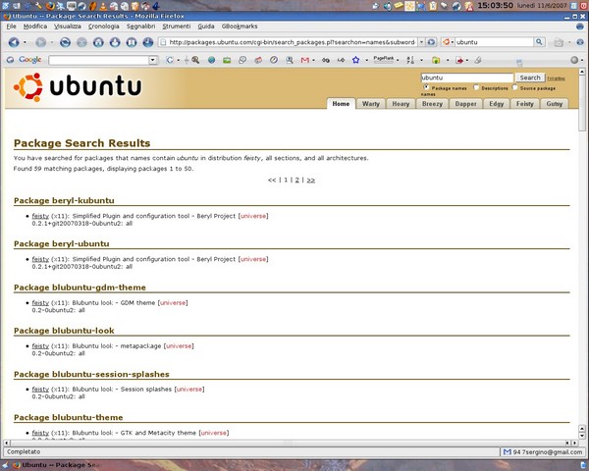Open the Forward button history dropdown
Screen dimensions: 589x471
[52, 42]
